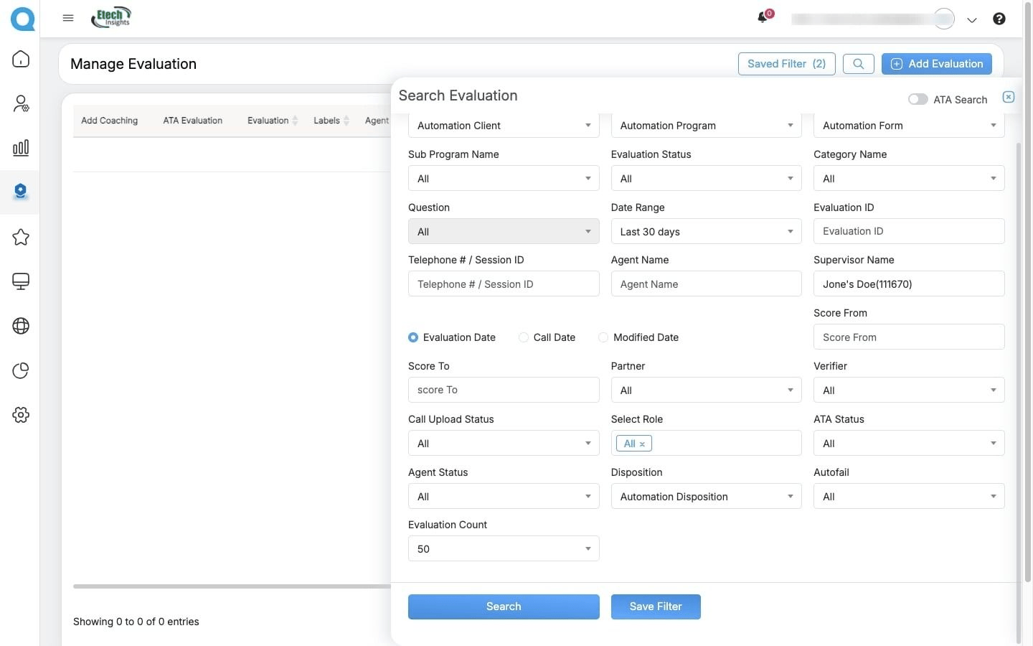Click the Evaluation ID input field
Image resolution: width=1033 pixels, height=646 pixels.
tap(908, 231)
